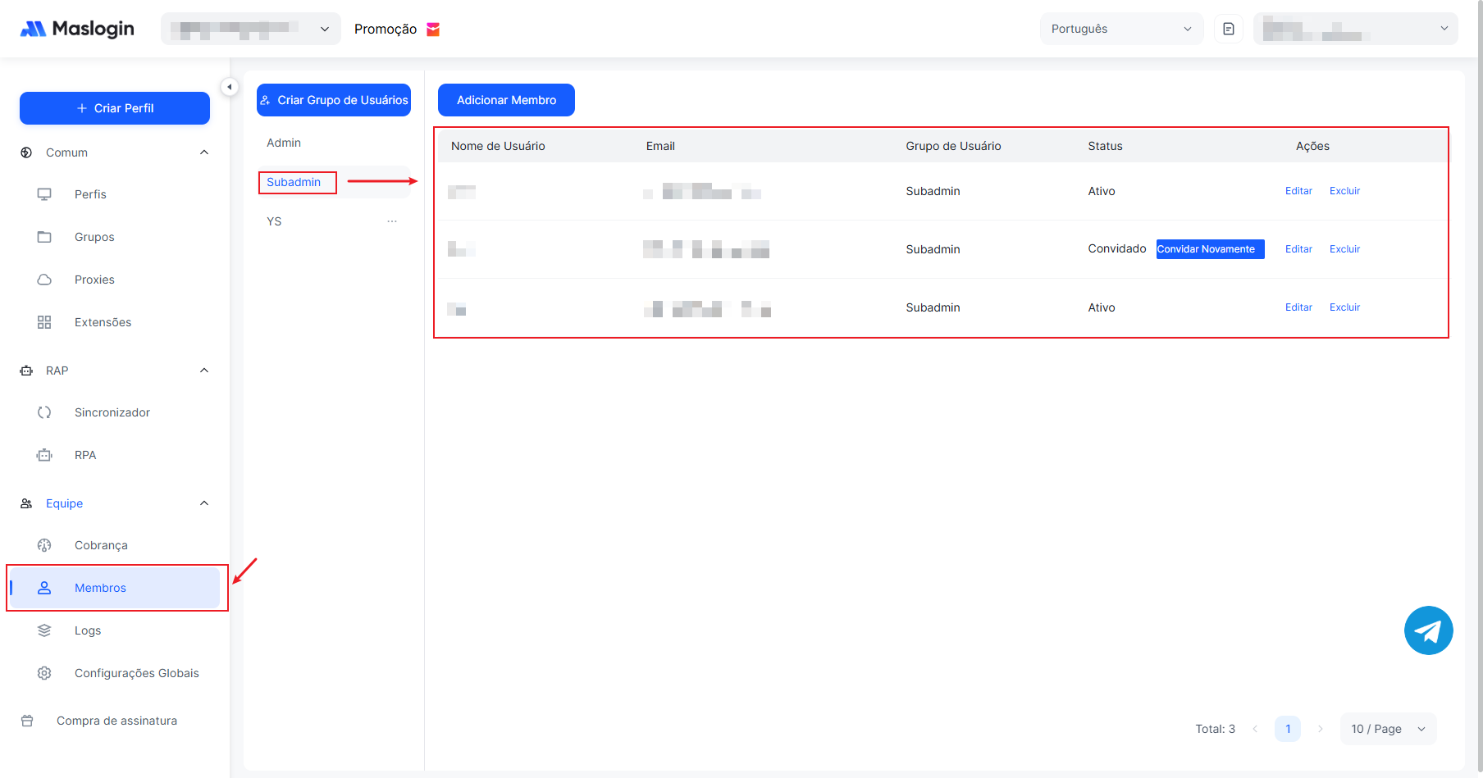Image resolution: width=1483 pixels, height=778 pixels.
Task: Click Excluir link for first member
Action: [x=1344, y=191]
